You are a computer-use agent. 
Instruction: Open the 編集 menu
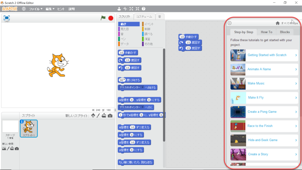point(50,9)
